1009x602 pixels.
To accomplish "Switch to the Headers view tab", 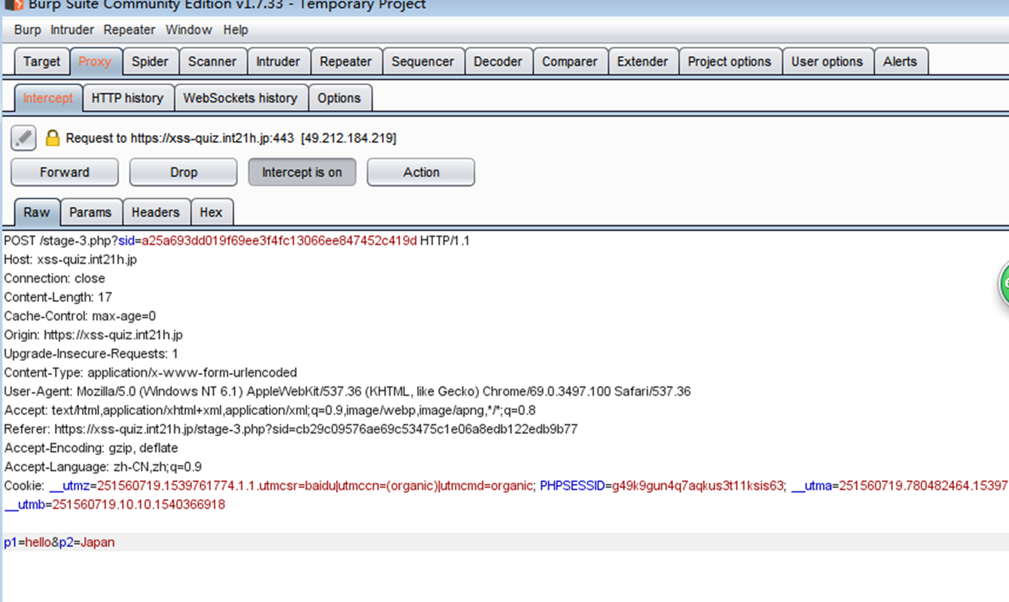I will [x=155, y=212].
